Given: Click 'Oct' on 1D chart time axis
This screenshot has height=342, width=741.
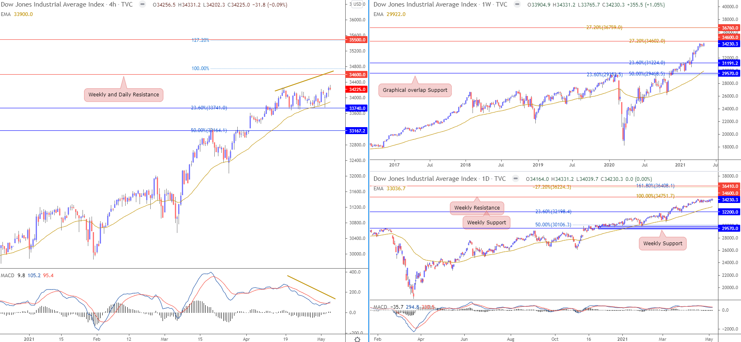Looking at the screenshot, I should [555, 339].
